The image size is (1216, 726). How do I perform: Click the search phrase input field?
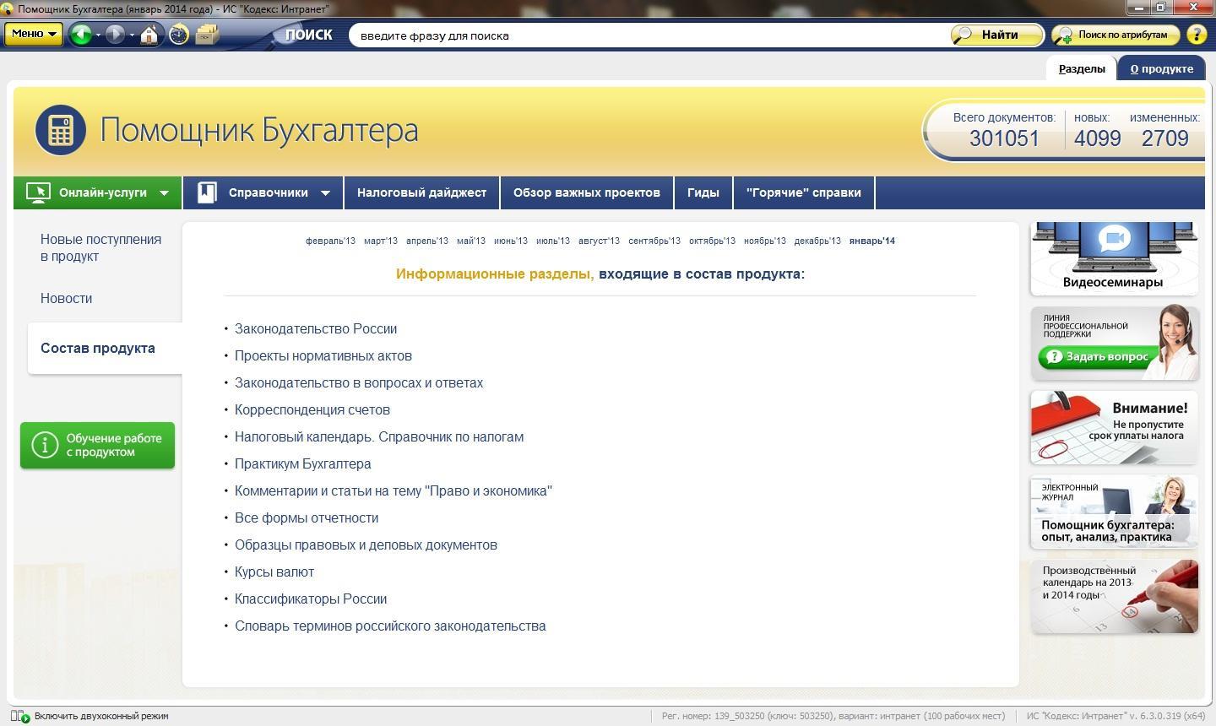(646, 35)
